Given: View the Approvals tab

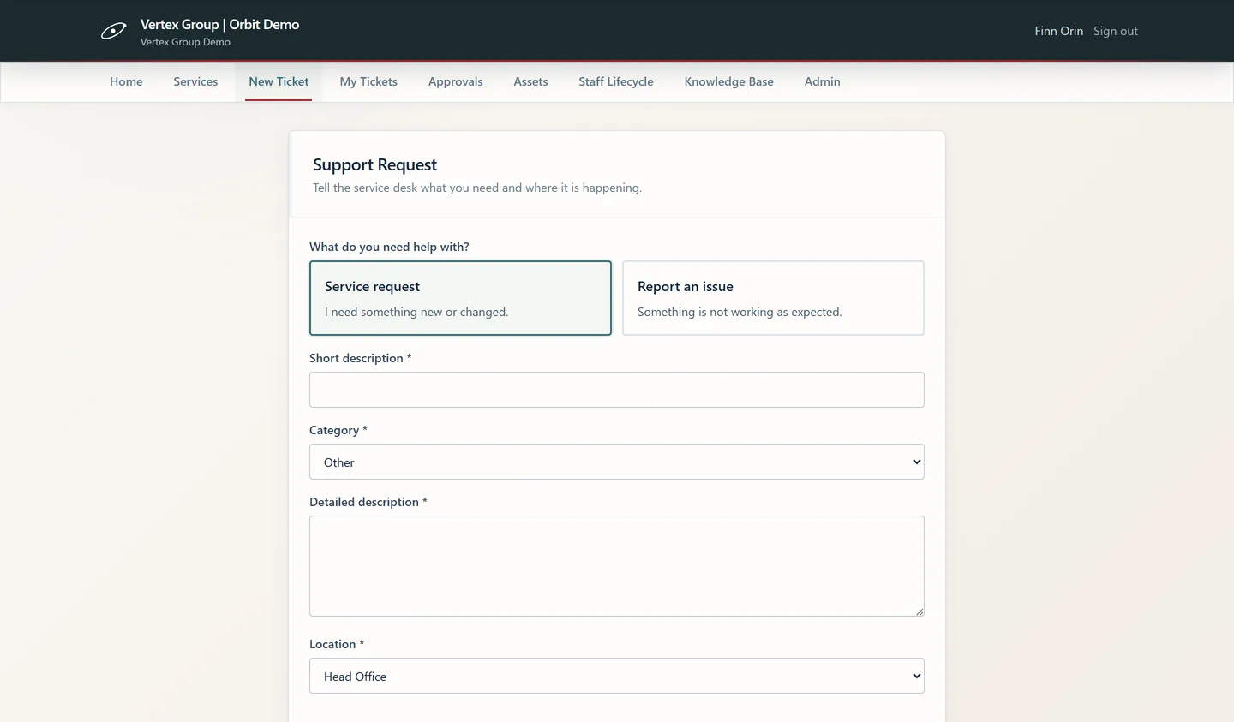Looking at the screenshot, I should point(455,81).
